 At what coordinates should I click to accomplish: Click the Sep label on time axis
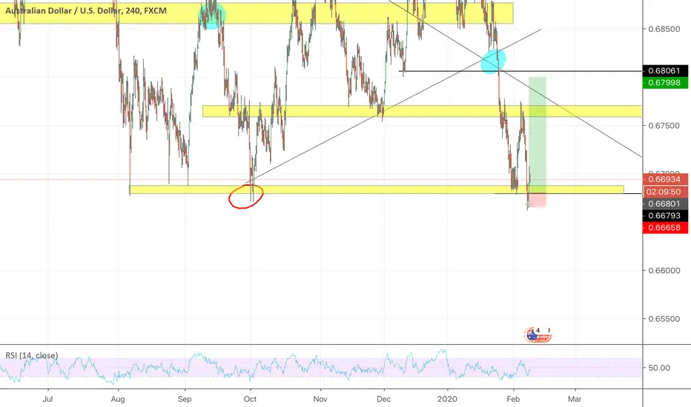pyautogui.click(x=185, y=399)
